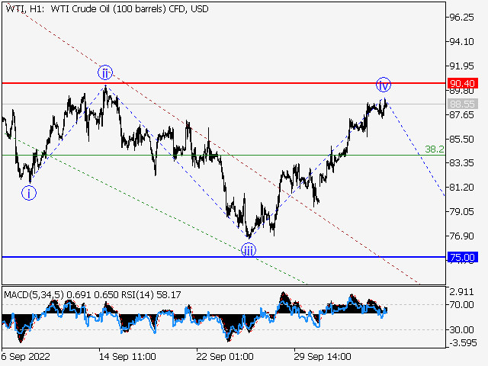Viewport: 488px width, 366px height.
Task: Click the 79.05 price axis value
Action: point(462,212)
